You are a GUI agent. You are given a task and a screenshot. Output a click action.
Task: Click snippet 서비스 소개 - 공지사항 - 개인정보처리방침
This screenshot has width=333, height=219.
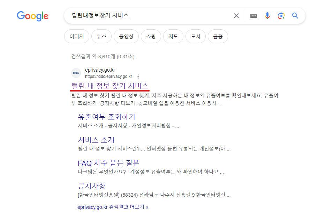tap(128, 126)
